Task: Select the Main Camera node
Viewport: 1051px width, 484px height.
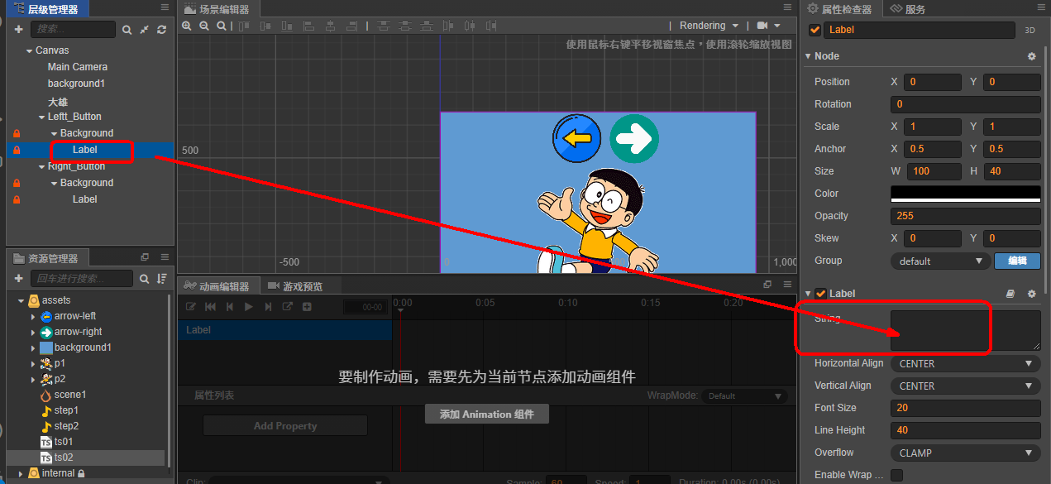Action: tap(78, 67)
